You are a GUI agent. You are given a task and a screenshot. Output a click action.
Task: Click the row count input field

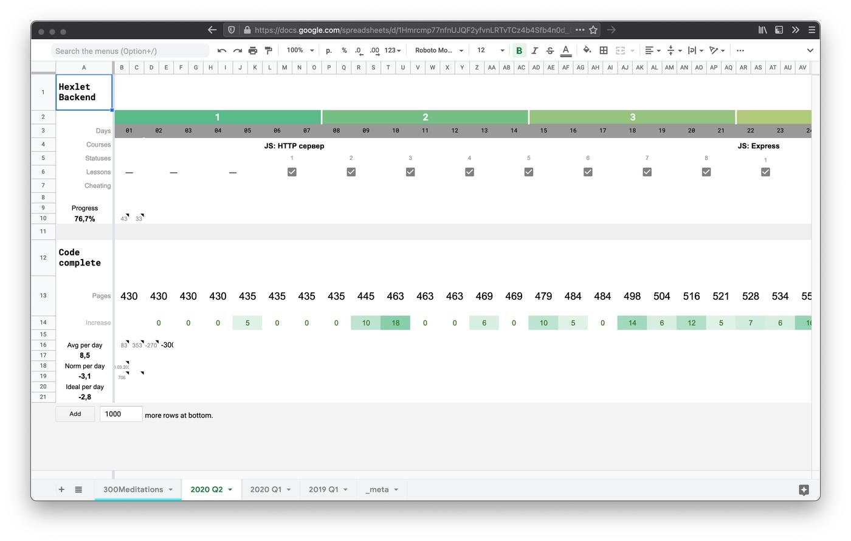click(120, 413)
